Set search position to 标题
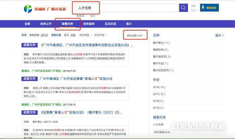Viewport: 235px width, 139px height. tap(73, 35)
